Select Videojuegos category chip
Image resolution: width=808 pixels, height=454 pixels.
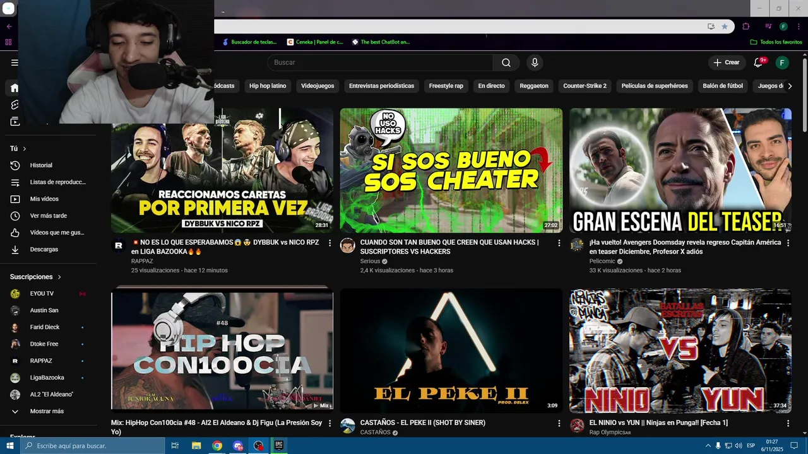(318, 86)
